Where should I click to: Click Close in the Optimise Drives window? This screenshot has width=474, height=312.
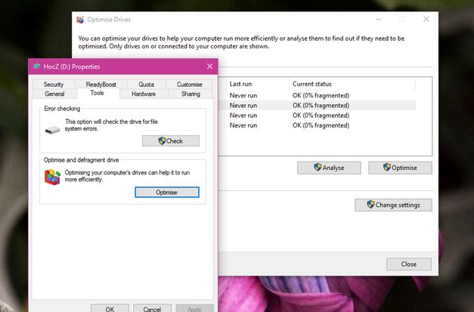(x=409, y=264)
